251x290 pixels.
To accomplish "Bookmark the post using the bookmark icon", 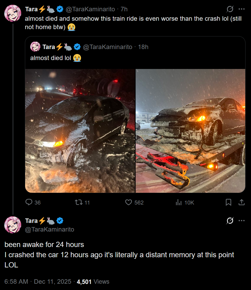I will coord(228,202).
